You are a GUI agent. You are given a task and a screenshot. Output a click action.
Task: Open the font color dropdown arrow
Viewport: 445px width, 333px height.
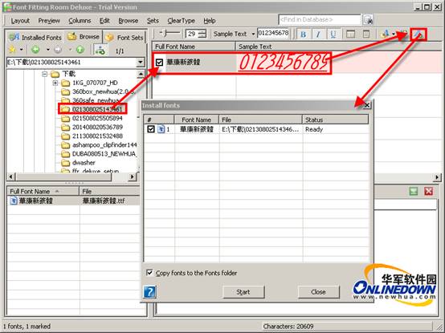pyautogui.click(x=394, y=35)
